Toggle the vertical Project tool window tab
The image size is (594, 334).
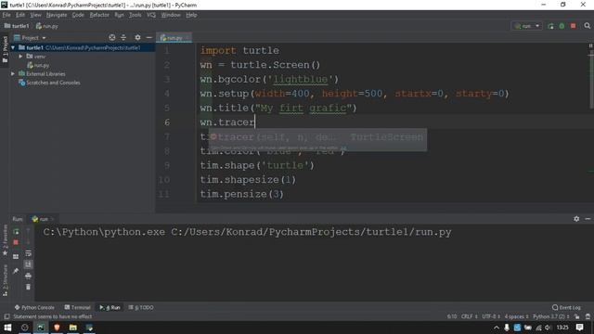5,48
